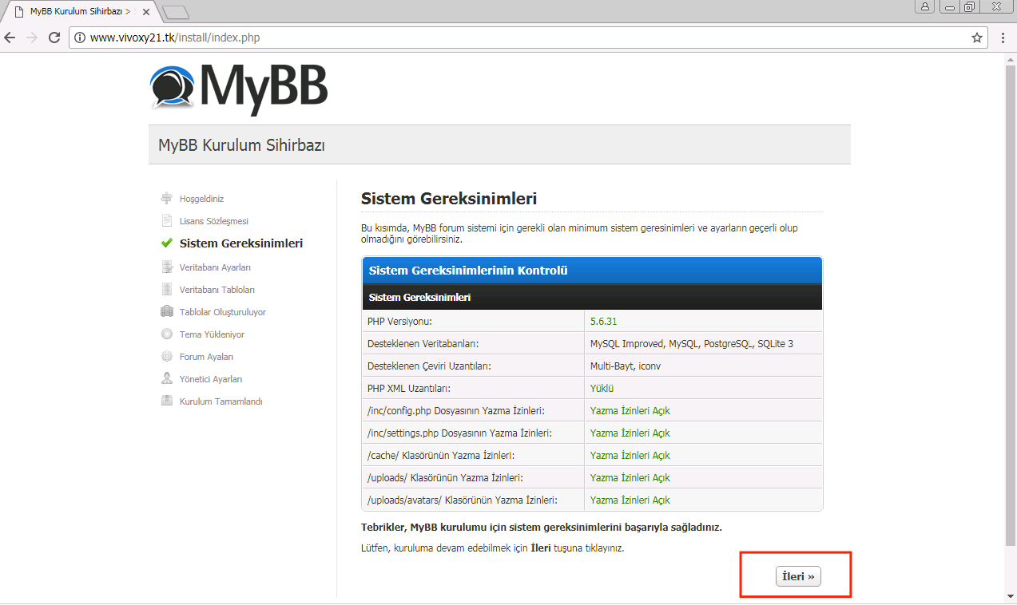
Task: Click the Veritabanı Tabloları step icon
Action: 167,290
